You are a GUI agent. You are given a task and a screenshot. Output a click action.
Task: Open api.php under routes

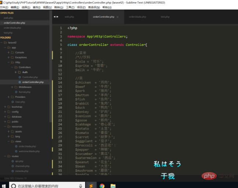click(x=19, y=161)
